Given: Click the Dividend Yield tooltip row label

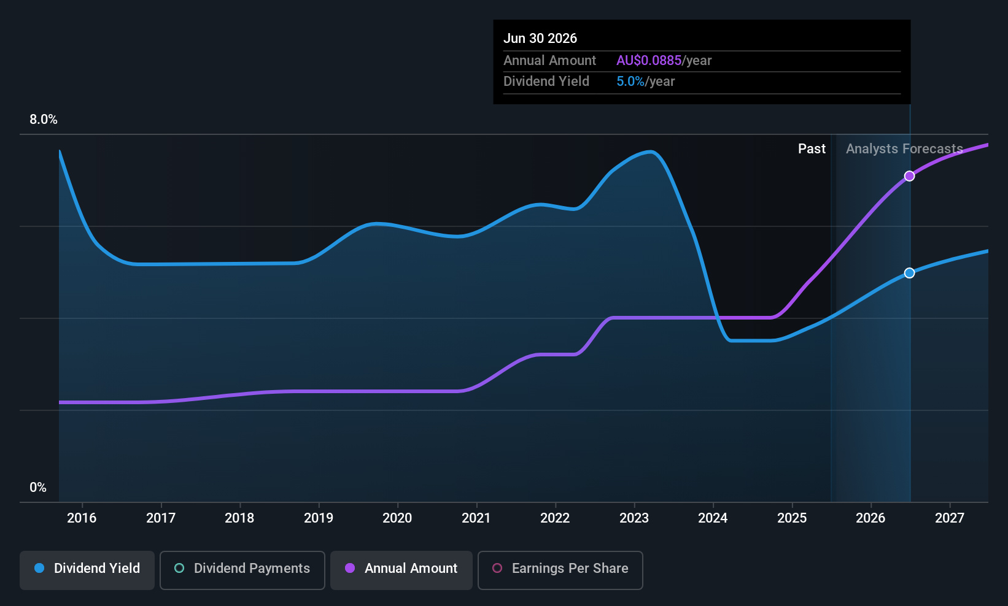Looking at the screenshot, I should point(546,82).
